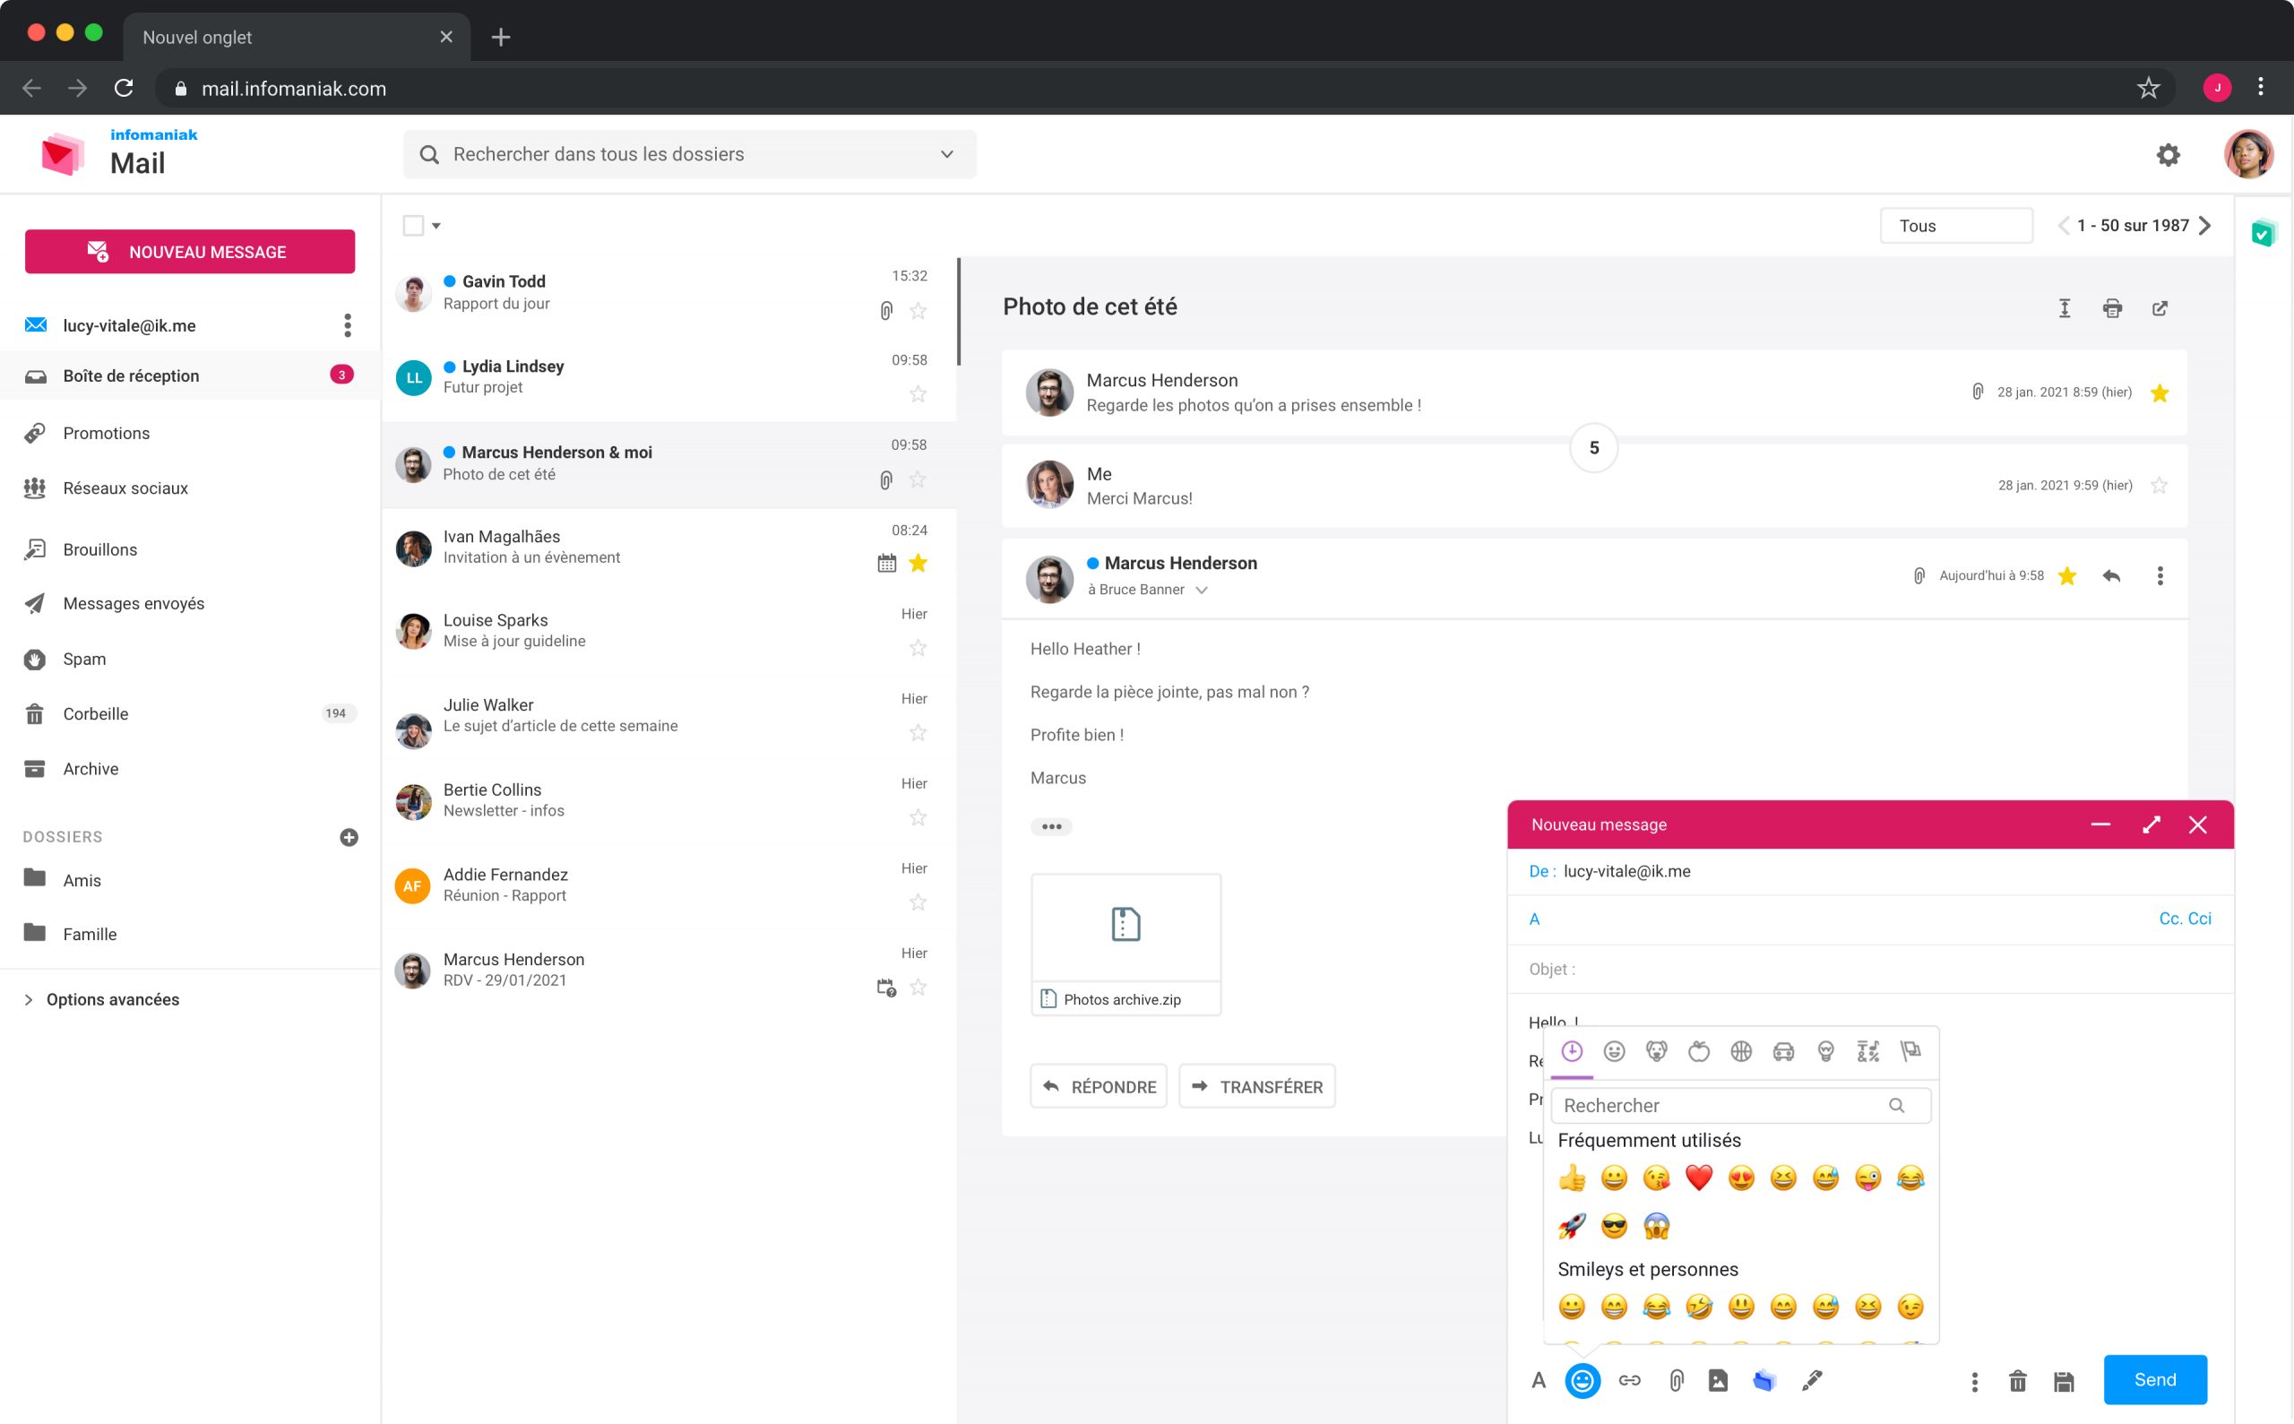
Task: Open conversation in a new window
Action: pos(2160,308)
